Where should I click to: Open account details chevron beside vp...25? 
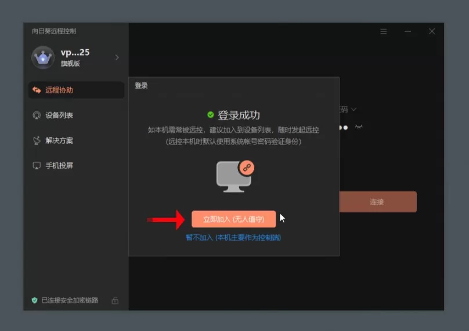[117, 57]
